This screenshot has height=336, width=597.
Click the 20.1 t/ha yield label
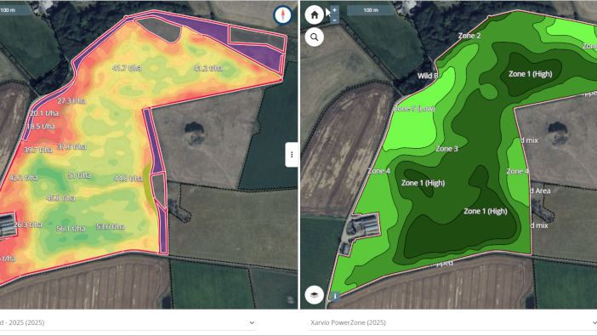click(44, 113)
